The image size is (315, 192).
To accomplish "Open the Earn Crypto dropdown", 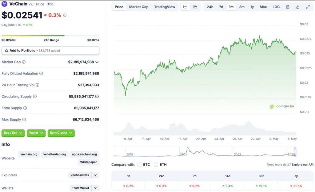I will pyautogui.click(x=61, y=133).
